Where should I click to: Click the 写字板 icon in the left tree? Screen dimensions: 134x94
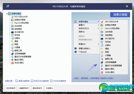coord(12,35)
